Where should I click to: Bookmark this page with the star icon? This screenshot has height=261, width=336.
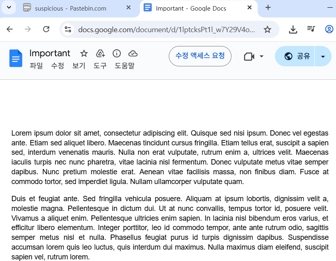[267, 29]
